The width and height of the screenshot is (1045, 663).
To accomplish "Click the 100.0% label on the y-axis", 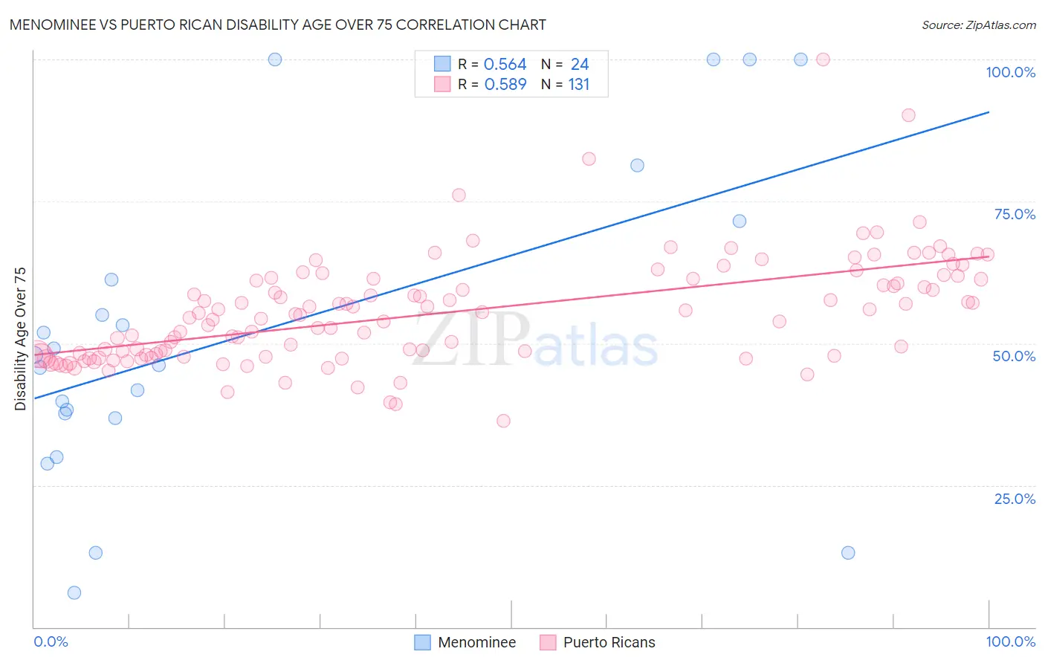I will (x=1010, y=72).
